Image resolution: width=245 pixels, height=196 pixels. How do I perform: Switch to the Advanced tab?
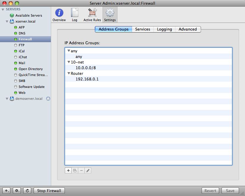coord(188,29)
